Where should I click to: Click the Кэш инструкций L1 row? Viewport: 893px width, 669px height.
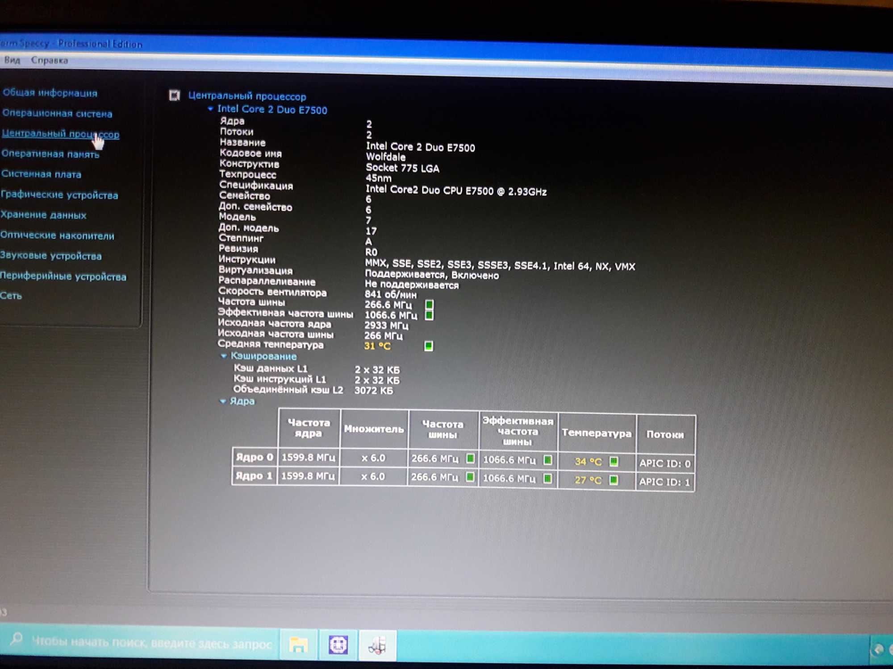(317, 380)
